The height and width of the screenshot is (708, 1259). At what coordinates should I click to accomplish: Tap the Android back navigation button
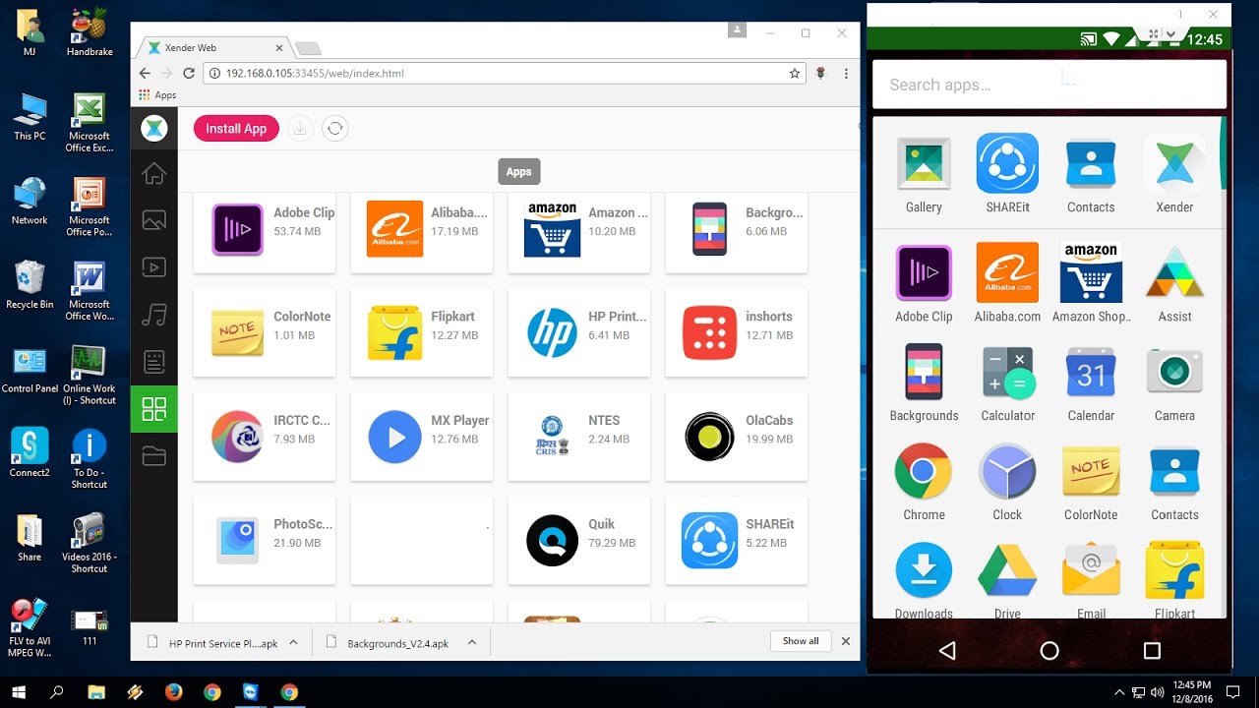[946, 650]
